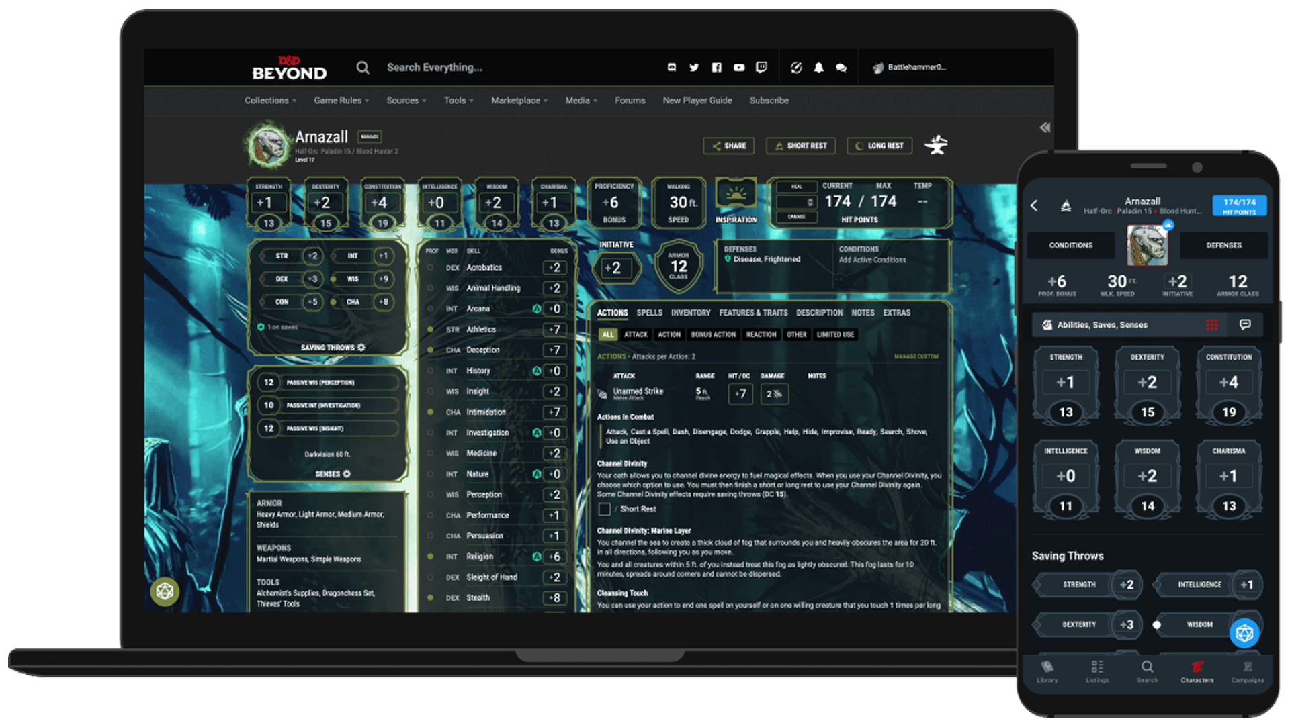The width and height of the screenshot is (1290, 725).
Task: Open the Twitch icon link
Action: [761, 67]
